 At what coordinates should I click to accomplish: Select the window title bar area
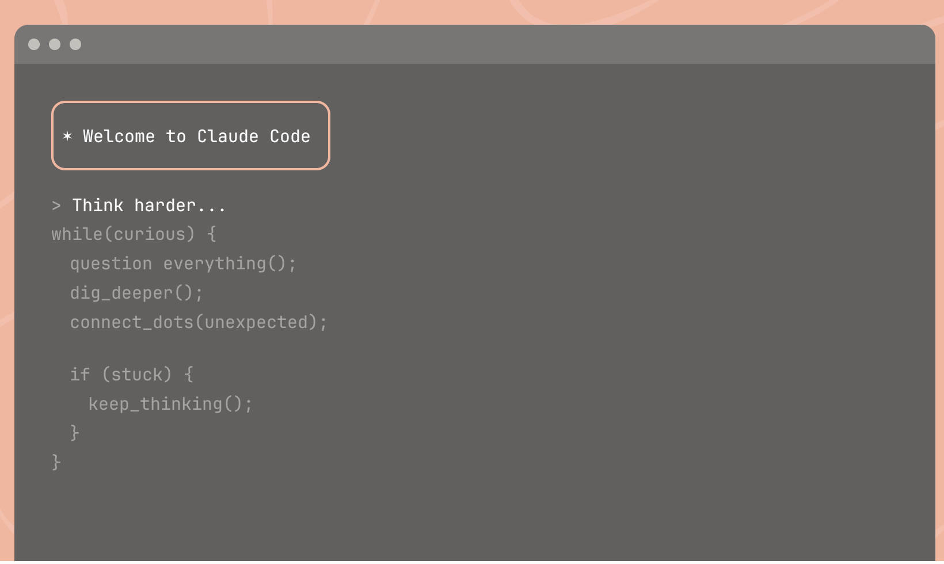(x=472, y=44)
